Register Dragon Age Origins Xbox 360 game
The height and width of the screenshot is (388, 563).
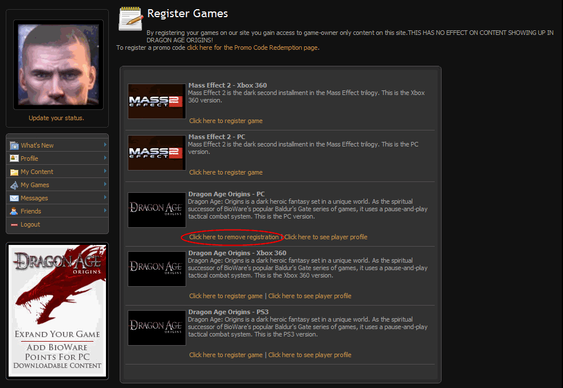(x=226, y=296)
